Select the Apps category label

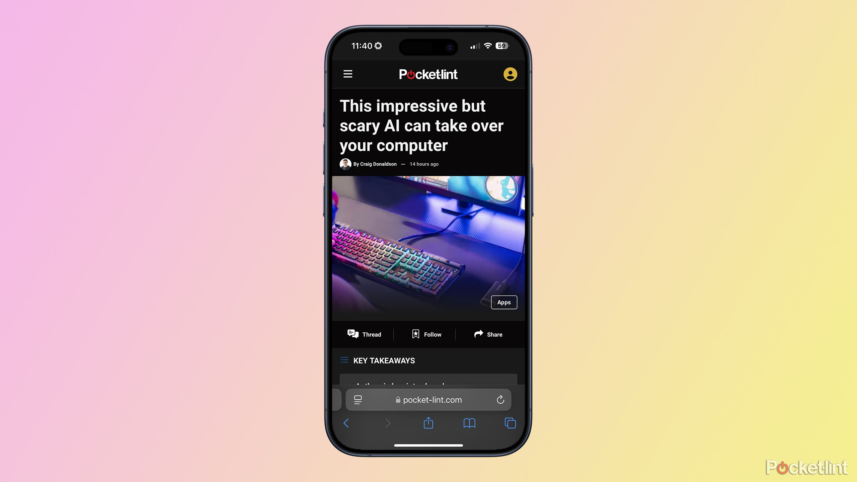point(503,302)
